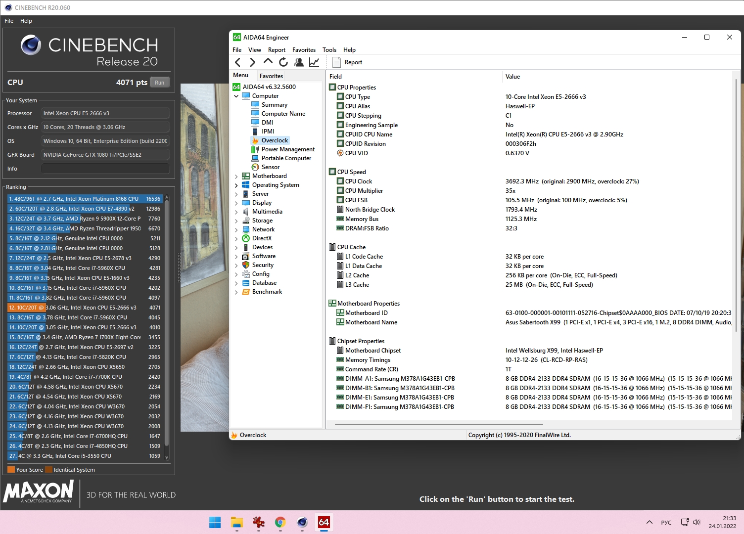The width and height of the screenshot is (744, 534).
Task: Click the Cinebench Info input field
Action: click(x=105, y=169)
